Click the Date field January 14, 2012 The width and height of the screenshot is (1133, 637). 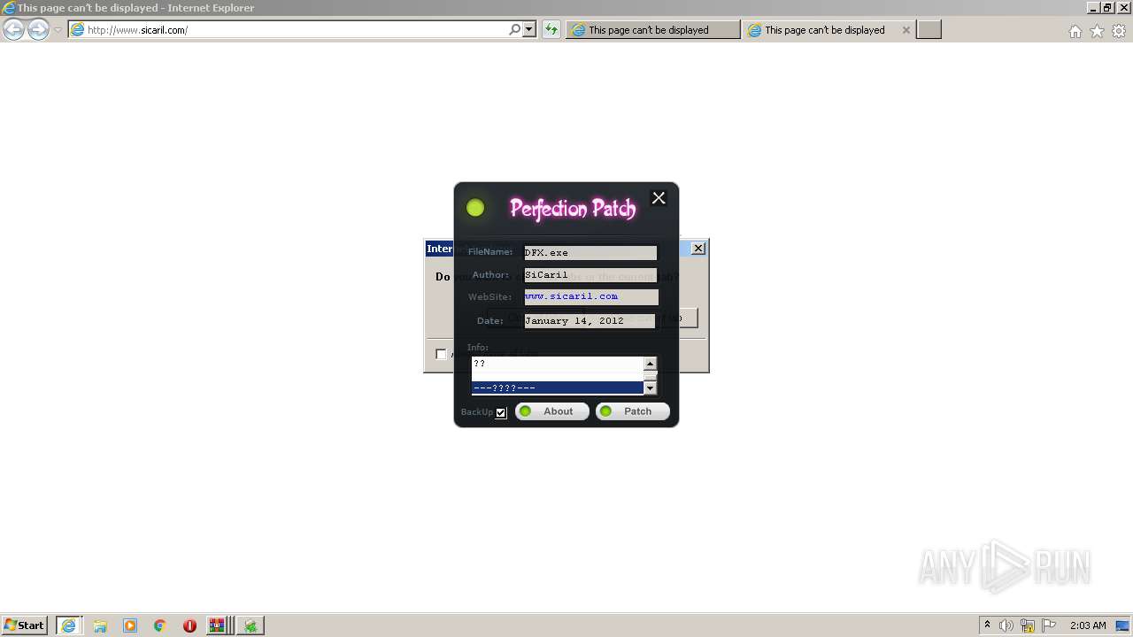pos(590,320)
